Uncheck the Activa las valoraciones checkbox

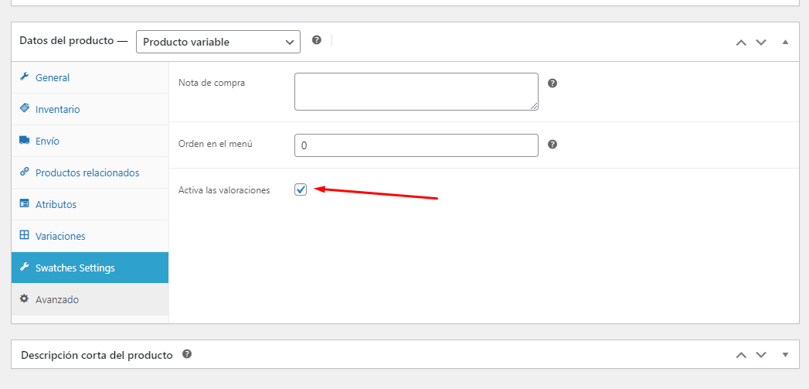(x=301, y=189)
